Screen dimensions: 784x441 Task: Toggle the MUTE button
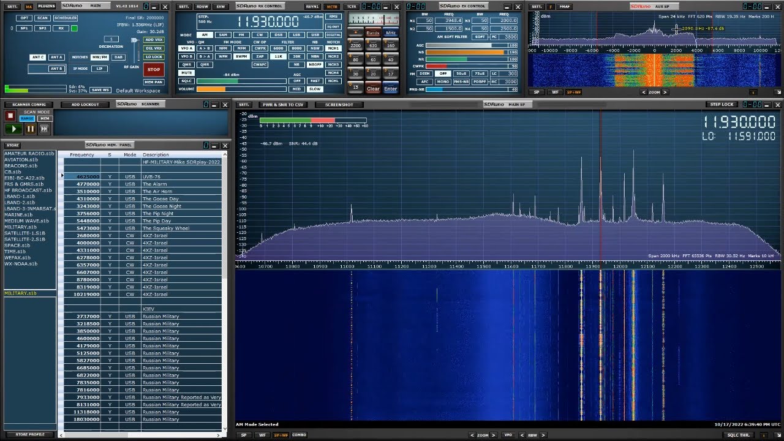186,73
